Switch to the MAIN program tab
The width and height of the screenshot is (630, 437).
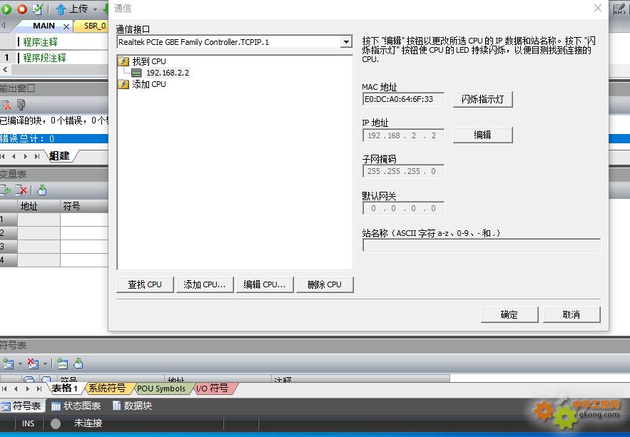point(44,26)
